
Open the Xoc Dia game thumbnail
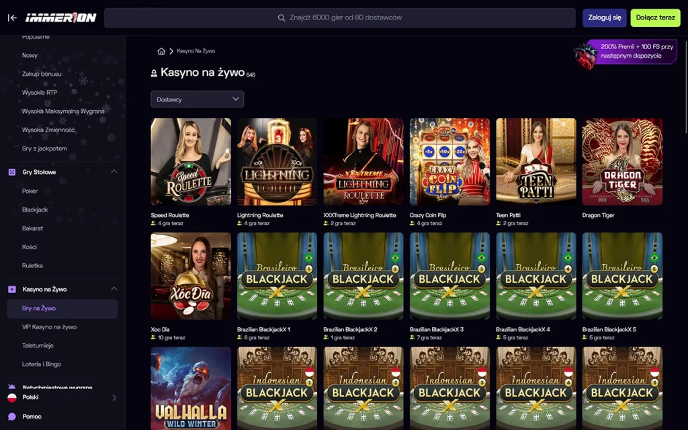(191, 276)
